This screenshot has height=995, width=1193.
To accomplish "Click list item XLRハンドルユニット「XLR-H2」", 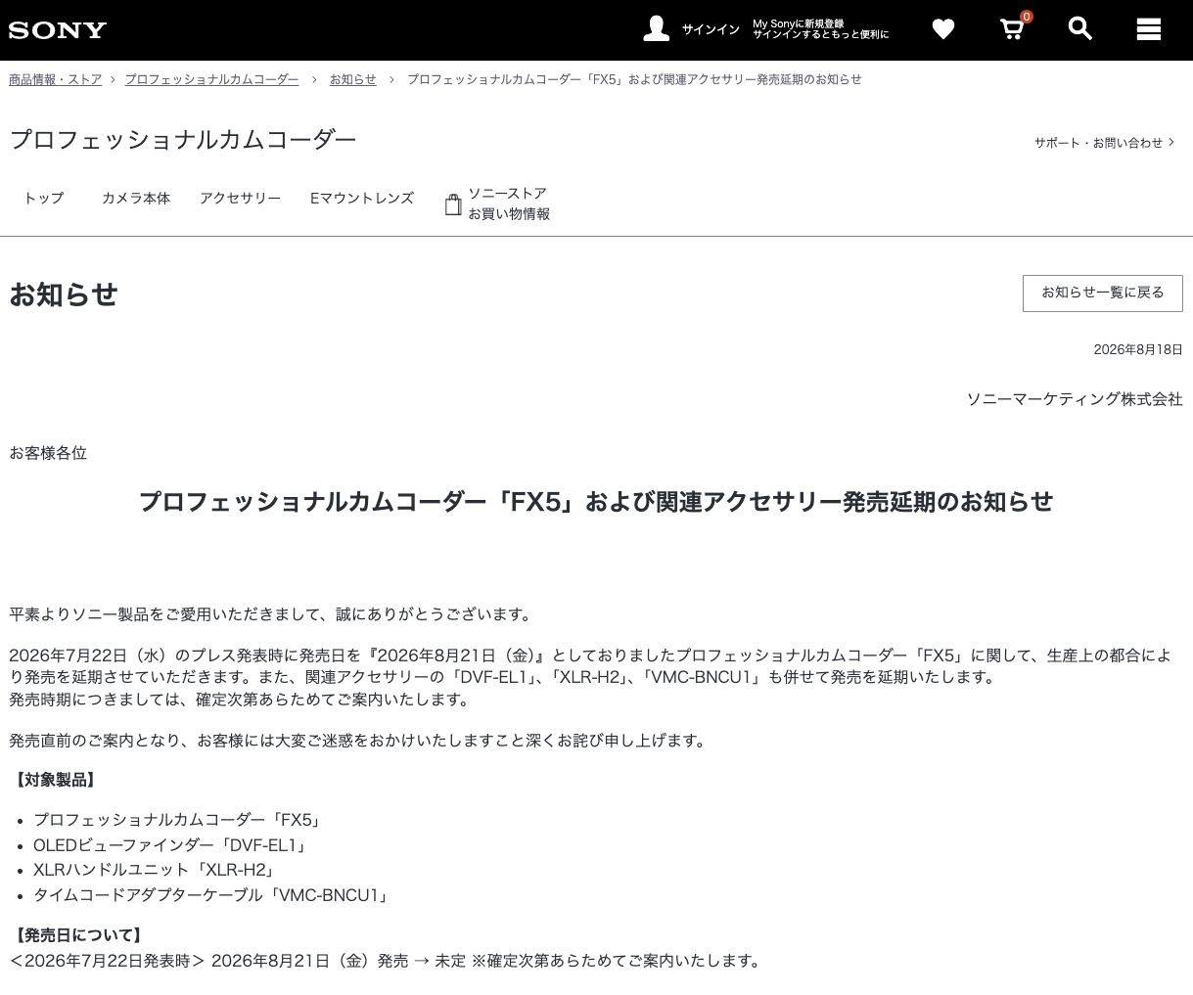I will pyautogui.click(x=156, y=870).
